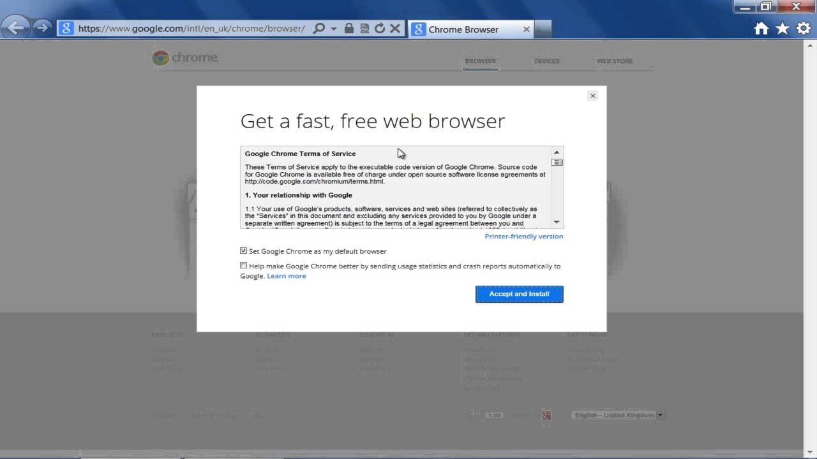Click the Search magnifier in address bar
817x459 pixels.
(319, 29)
